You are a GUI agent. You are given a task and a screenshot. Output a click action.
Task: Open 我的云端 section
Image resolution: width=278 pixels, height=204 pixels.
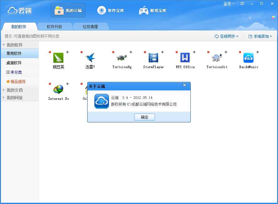click(x=68, y=10)
